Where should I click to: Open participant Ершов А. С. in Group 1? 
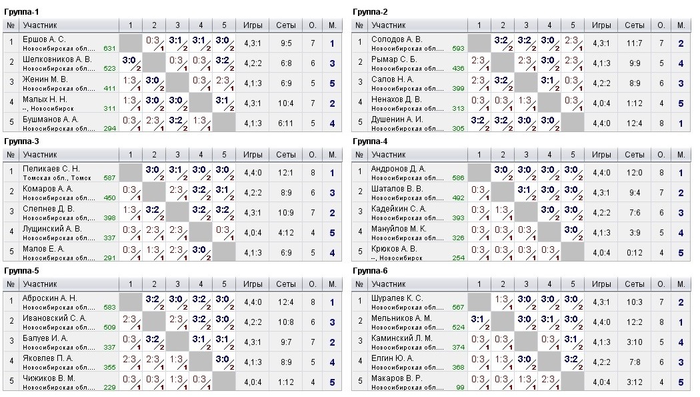(44, 39)
